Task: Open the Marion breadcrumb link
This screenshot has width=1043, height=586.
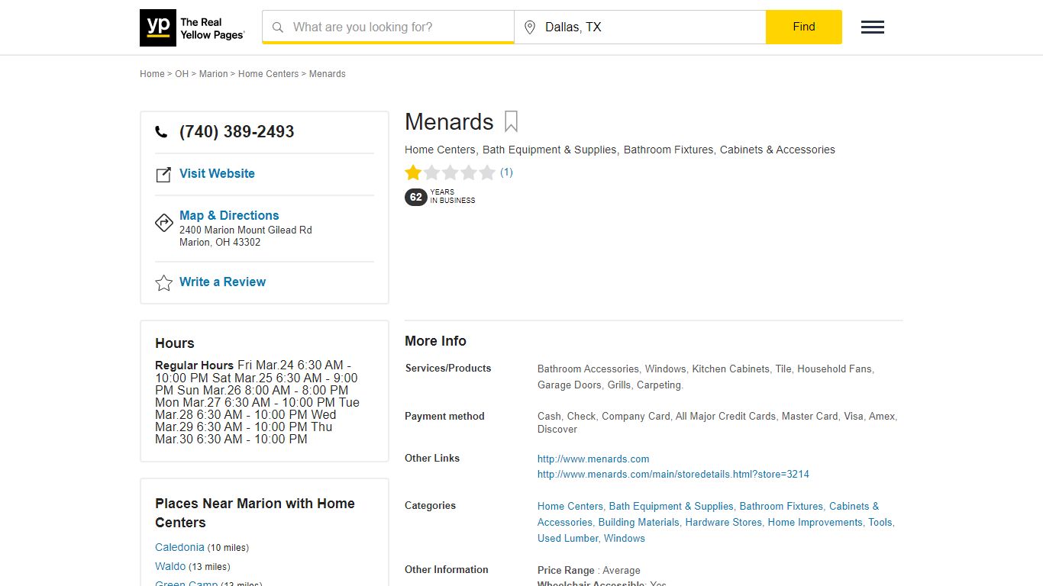Action: [x=214, y=74]
